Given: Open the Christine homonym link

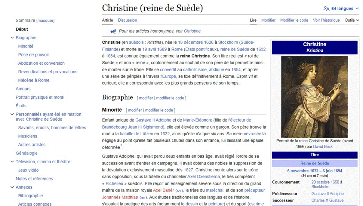Looking at the screenshot, I should pos(192,31).
